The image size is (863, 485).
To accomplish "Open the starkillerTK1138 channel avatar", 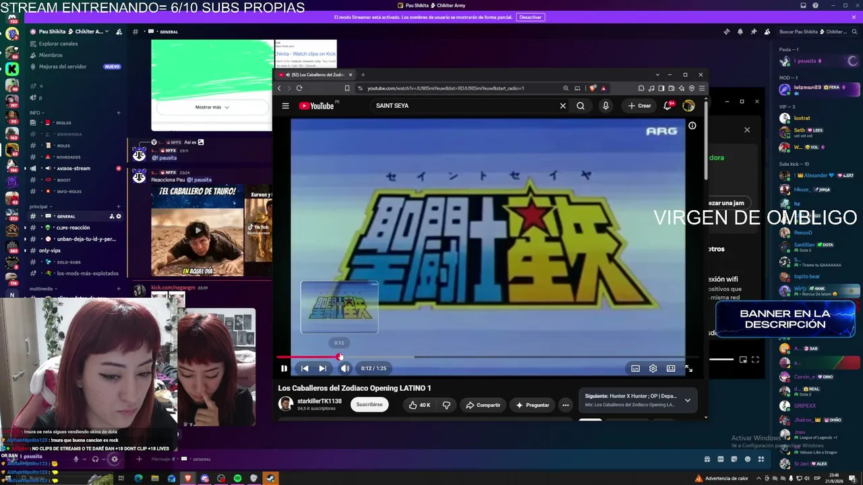I will coord(286,404).
